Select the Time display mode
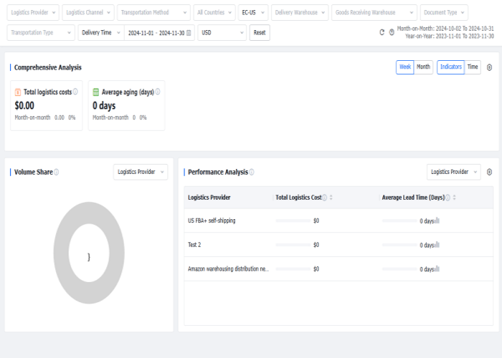Image resolution: width=502 pixels, height=358 pixels. 473,67
